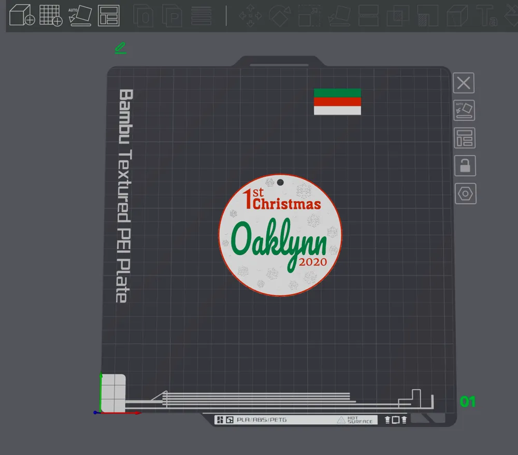Arrange all objects from the top toolbar
The image size is (518, 455).
click(x=109, y=16)
